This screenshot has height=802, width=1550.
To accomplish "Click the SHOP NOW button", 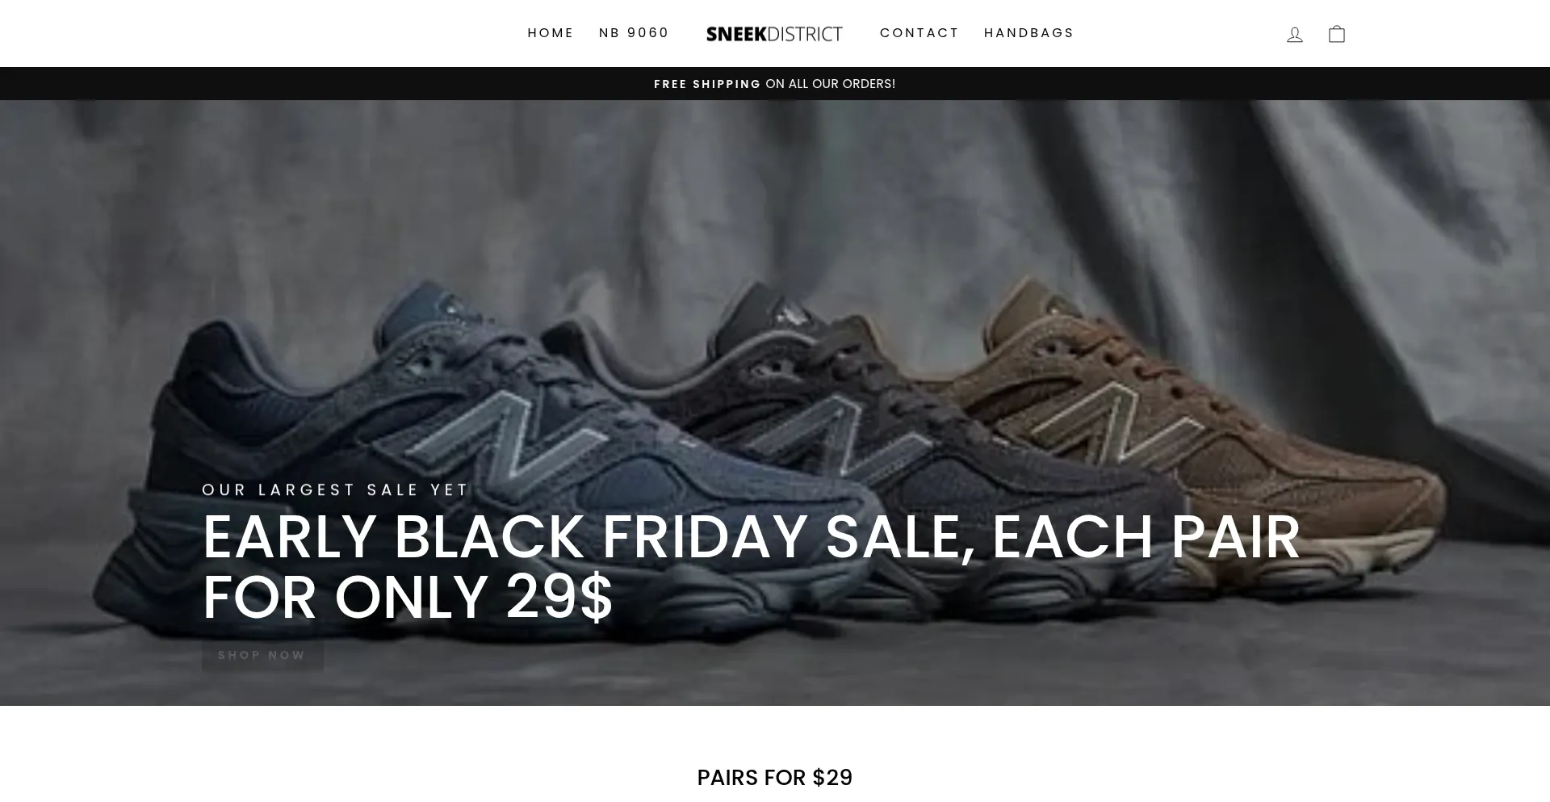I will 262,655.
